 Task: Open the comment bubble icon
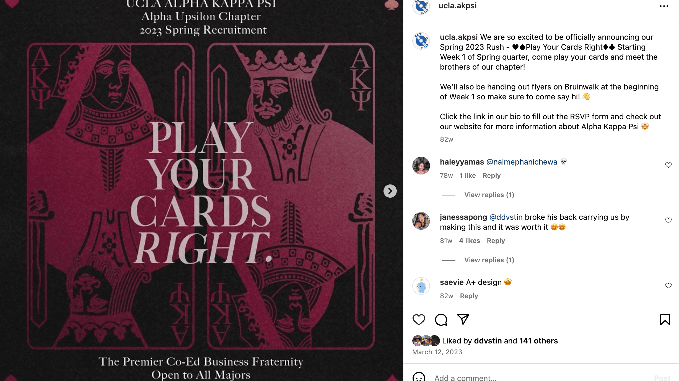click(x=441, y=320)
